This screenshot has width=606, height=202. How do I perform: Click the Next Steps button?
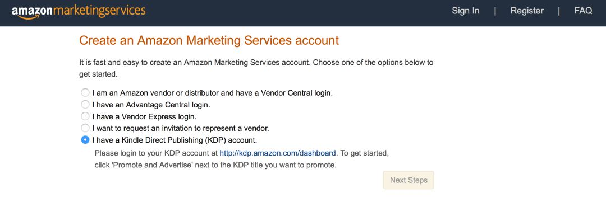coord(408,180)
